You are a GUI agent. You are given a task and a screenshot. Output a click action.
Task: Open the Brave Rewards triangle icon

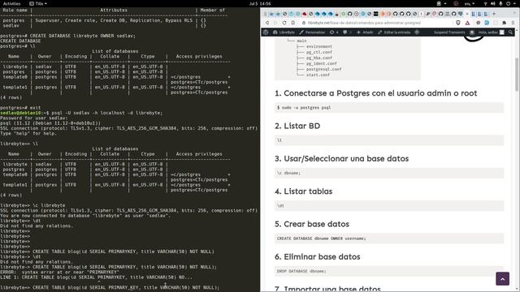coord(467,23)
